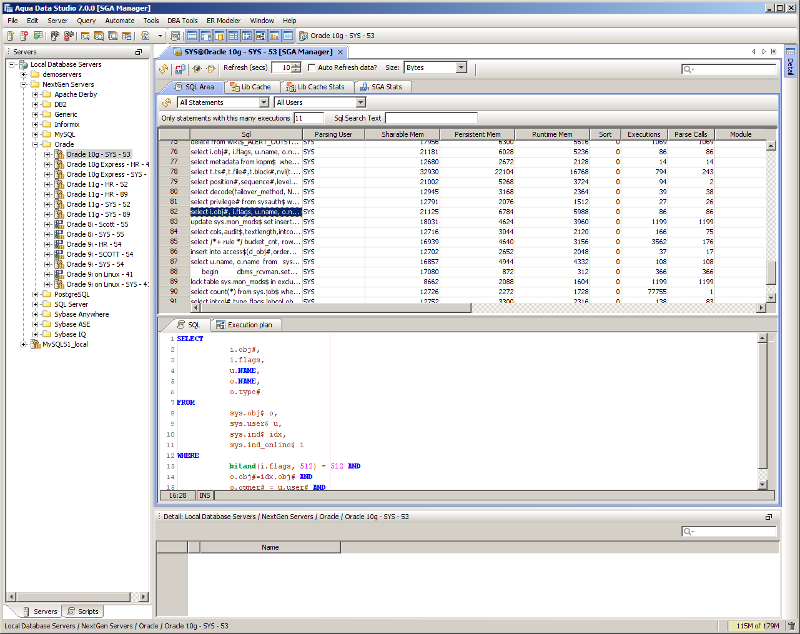Click the bar chart icon in main toolbar
800x634 pixels.
pos(274,36)
